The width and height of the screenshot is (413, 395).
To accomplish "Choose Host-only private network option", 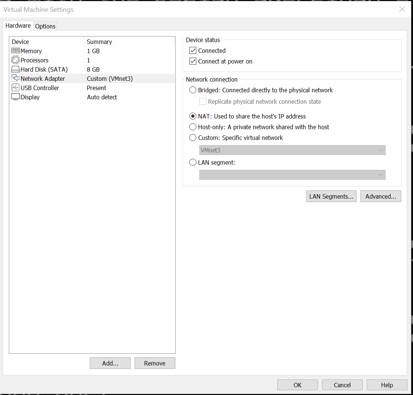I will tap(193, 127).
